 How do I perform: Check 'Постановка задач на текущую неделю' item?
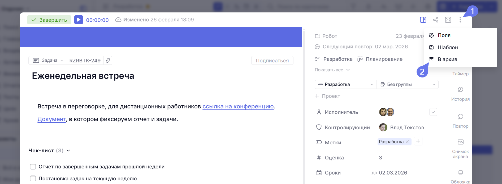click(x=33, y=178)
